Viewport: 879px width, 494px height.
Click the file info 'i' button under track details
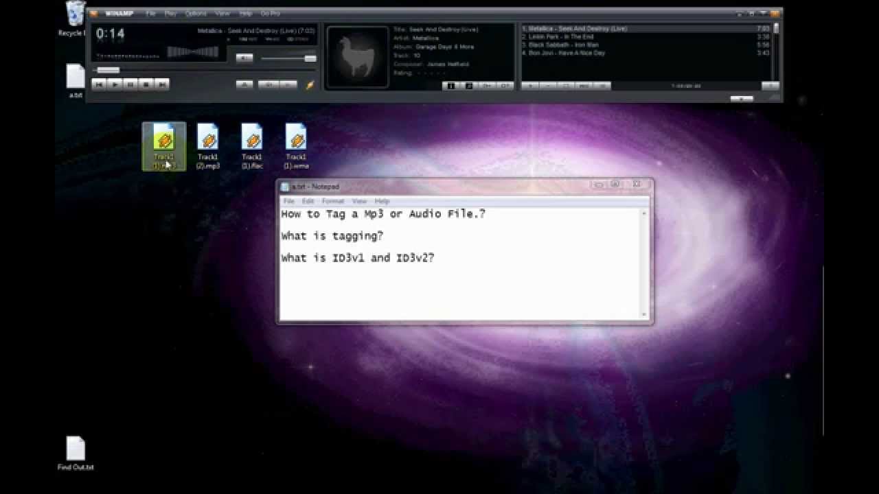[451, 86]
